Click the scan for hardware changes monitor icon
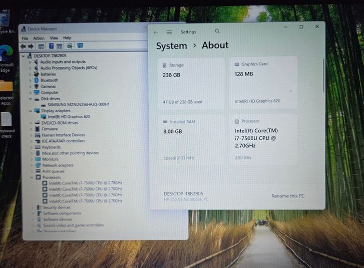Viewport: 364px width, 268px height. pos(80,46)
